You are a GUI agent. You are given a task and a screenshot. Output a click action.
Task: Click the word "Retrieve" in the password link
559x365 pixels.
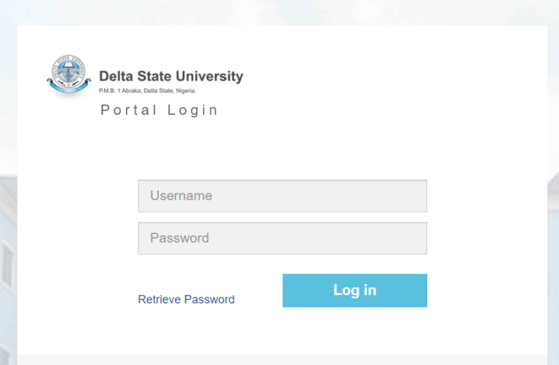pyautogui.click(x=159, y=300)
